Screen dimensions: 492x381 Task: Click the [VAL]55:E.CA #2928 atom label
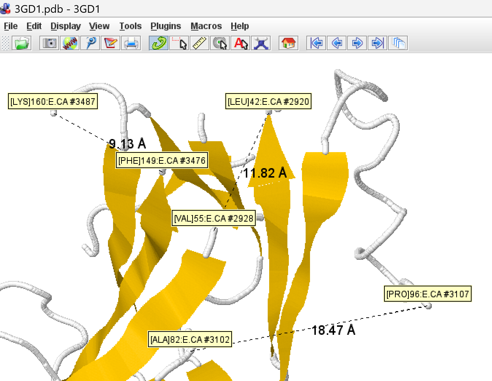(x=213, y=218)
